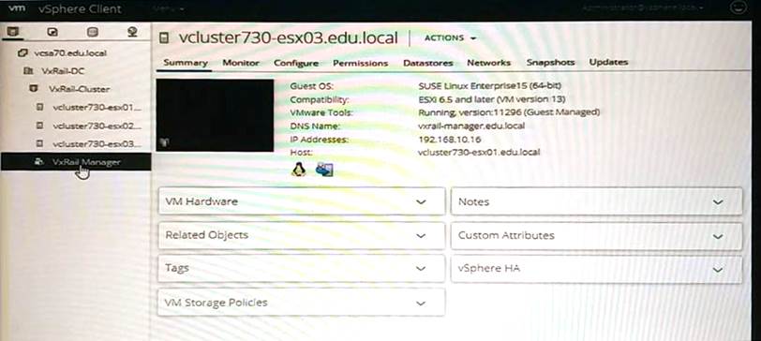The image size is (761, 341).
Task: Select VxRail-Cluster in the inventory tree
Action: (79, 89)
